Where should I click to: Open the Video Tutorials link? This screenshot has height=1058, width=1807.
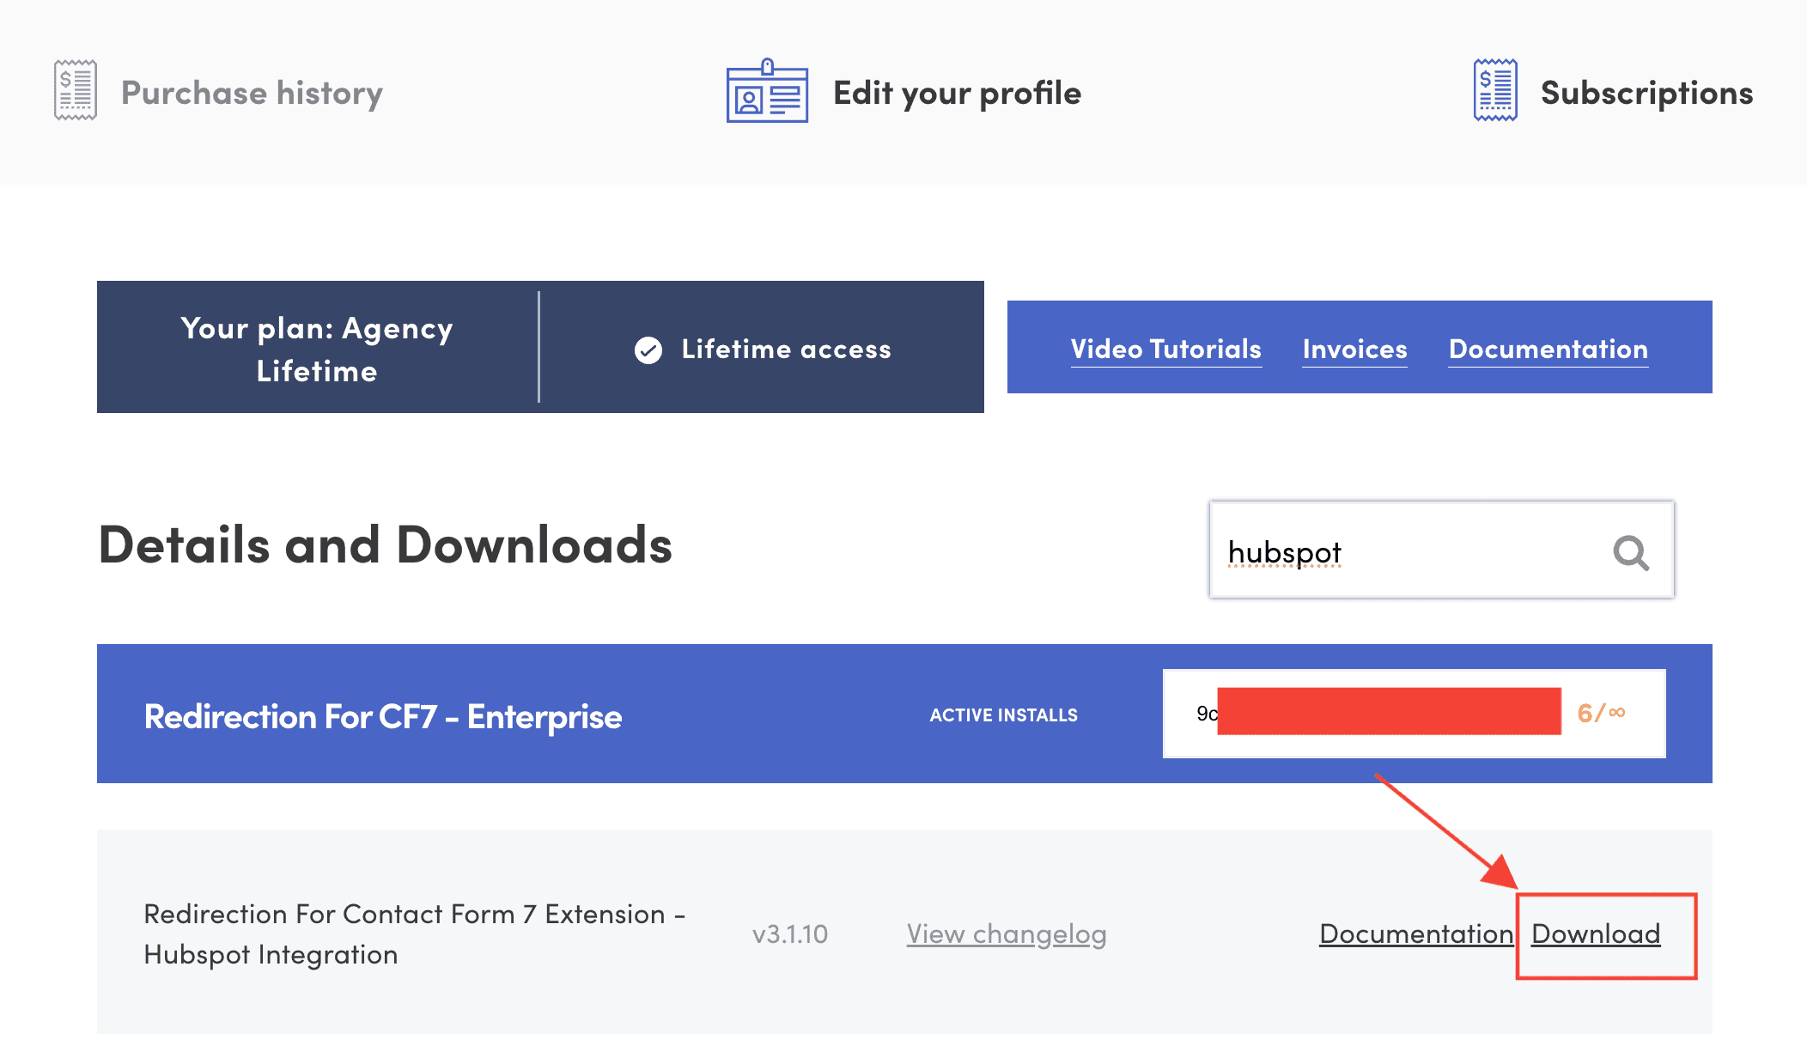pos(1165,349)
